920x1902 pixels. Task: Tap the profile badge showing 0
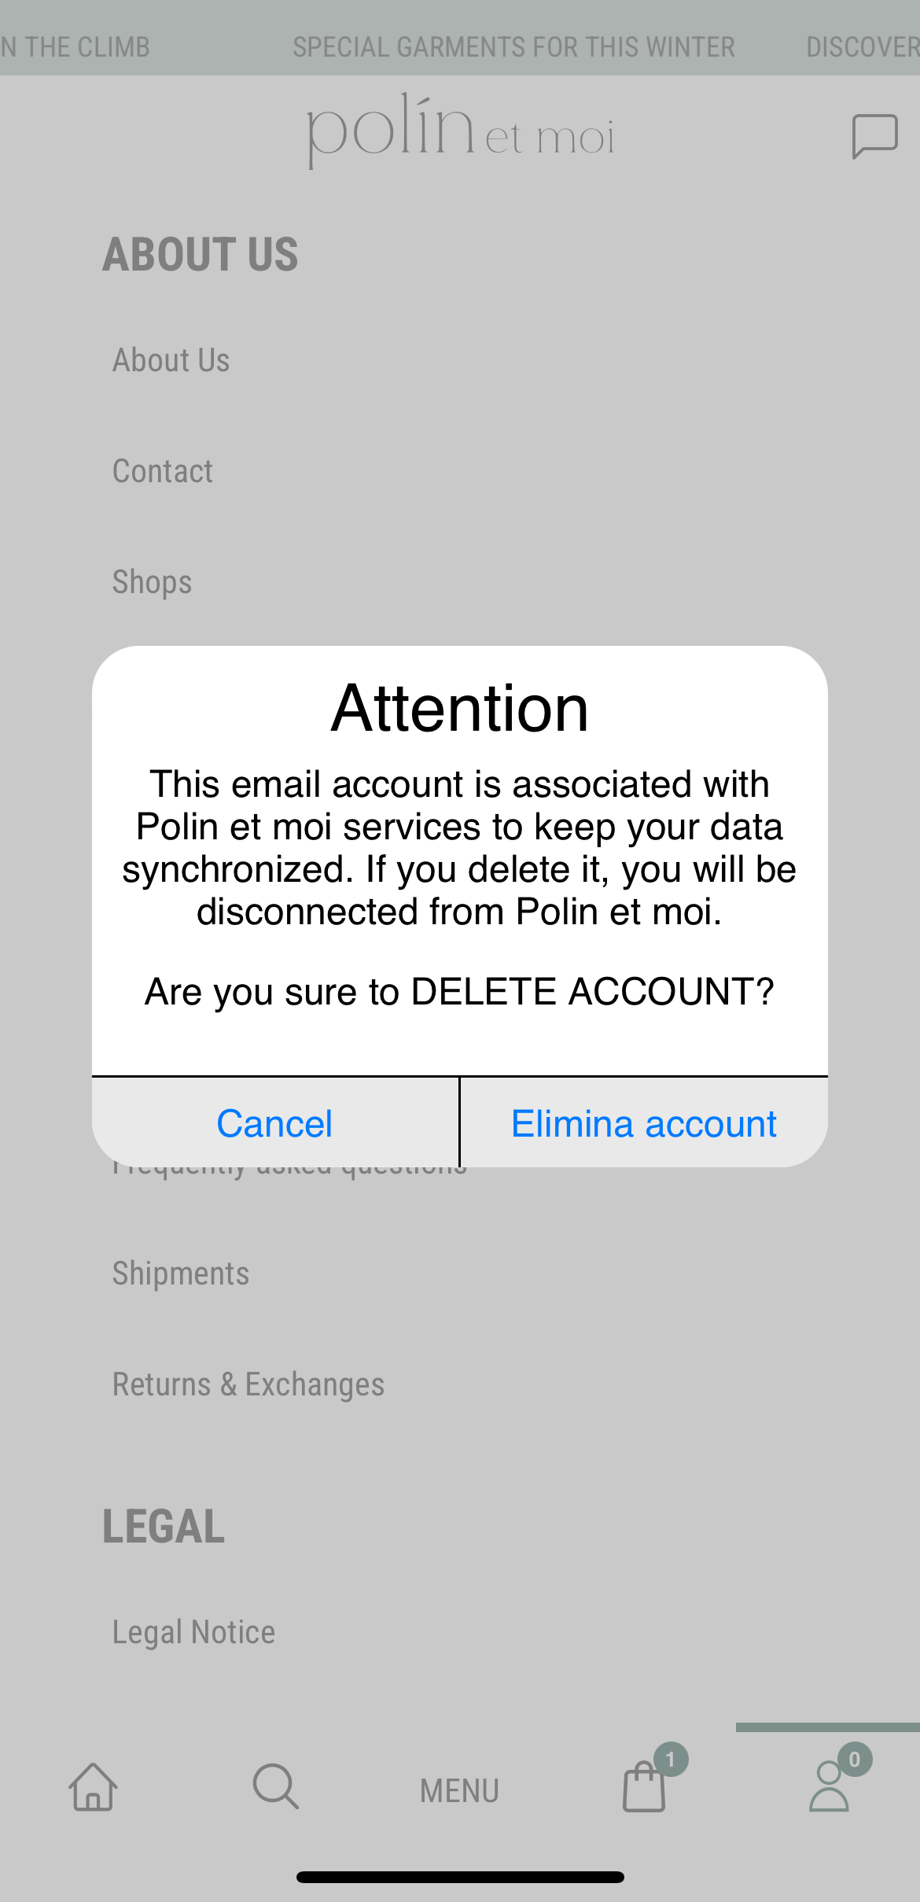point(854,1759)
